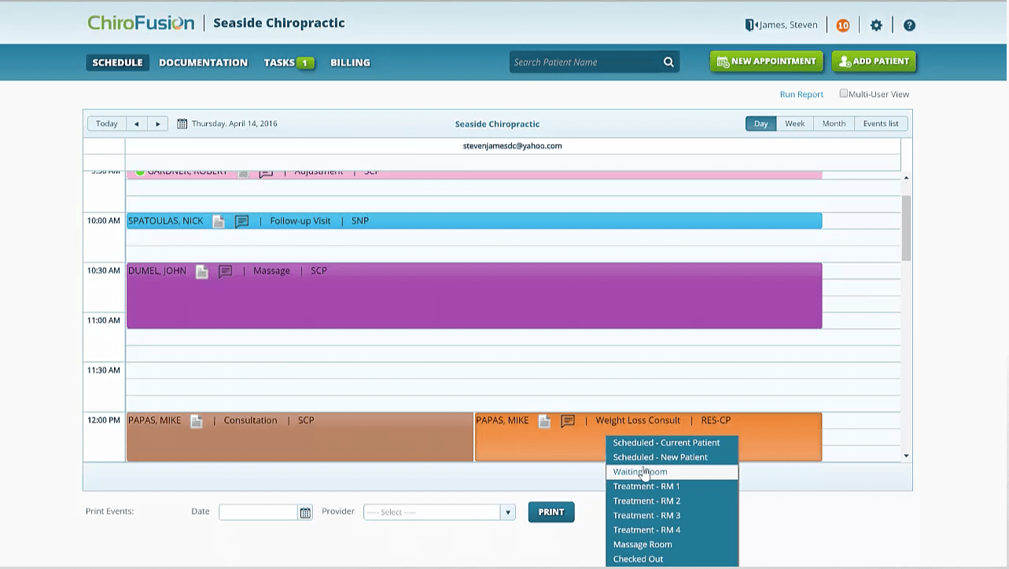Image resolution: width=1009 pixels, height=569 pixels.
Task: Open Print Events date calendar icon
Action: tap(305, 512)
